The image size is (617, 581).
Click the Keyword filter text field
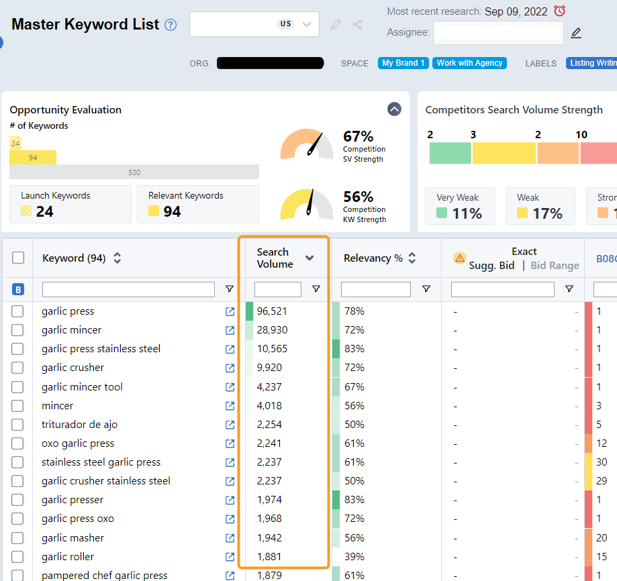[x=128, y=289]
